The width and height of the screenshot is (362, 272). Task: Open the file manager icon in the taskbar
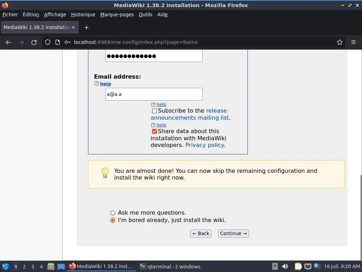[51, 266]
